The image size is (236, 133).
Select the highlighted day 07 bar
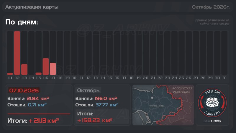coord(53,69)
